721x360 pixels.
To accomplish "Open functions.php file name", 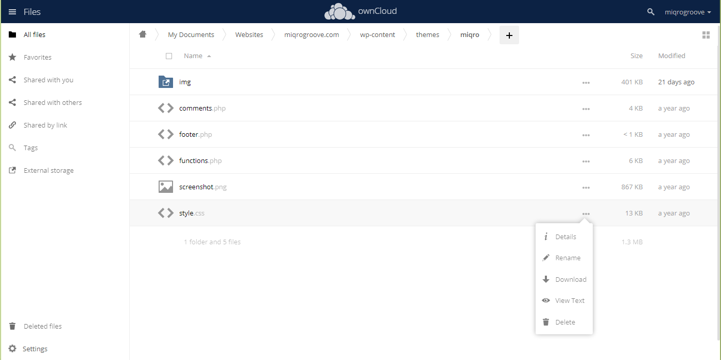I will [200, 161].
